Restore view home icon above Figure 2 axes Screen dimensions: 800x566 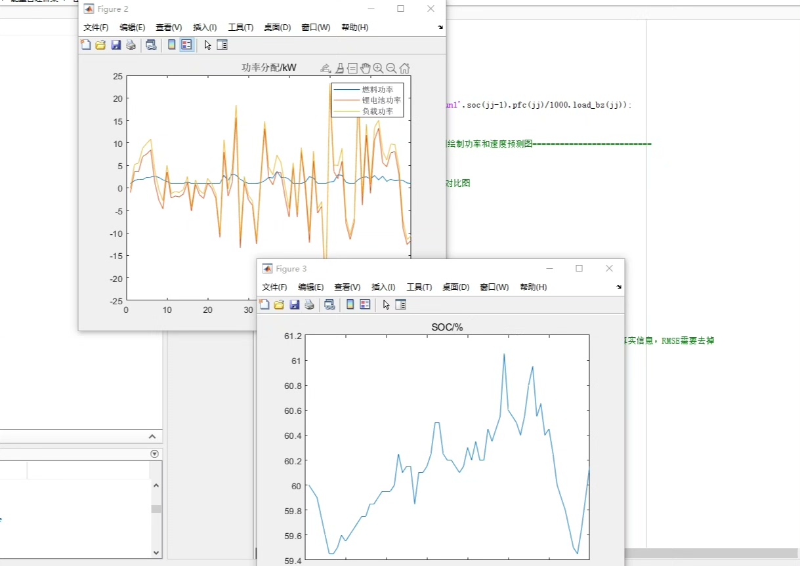point(405,68)
